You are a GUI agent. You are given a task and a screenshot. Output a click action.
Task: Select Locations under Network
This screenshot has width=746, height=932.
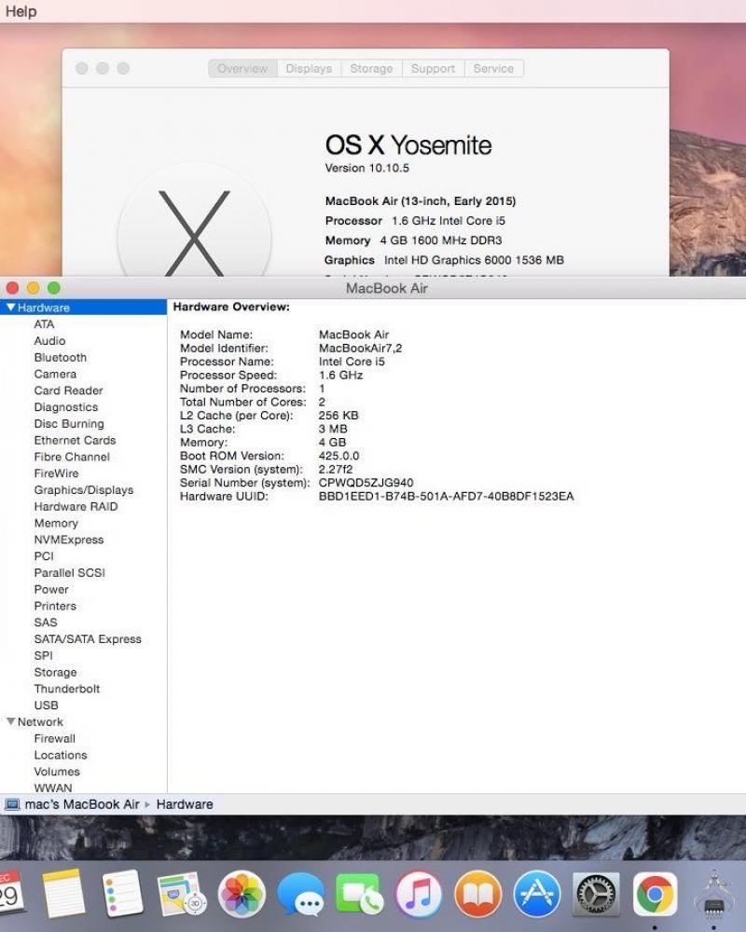click(61, 756)
